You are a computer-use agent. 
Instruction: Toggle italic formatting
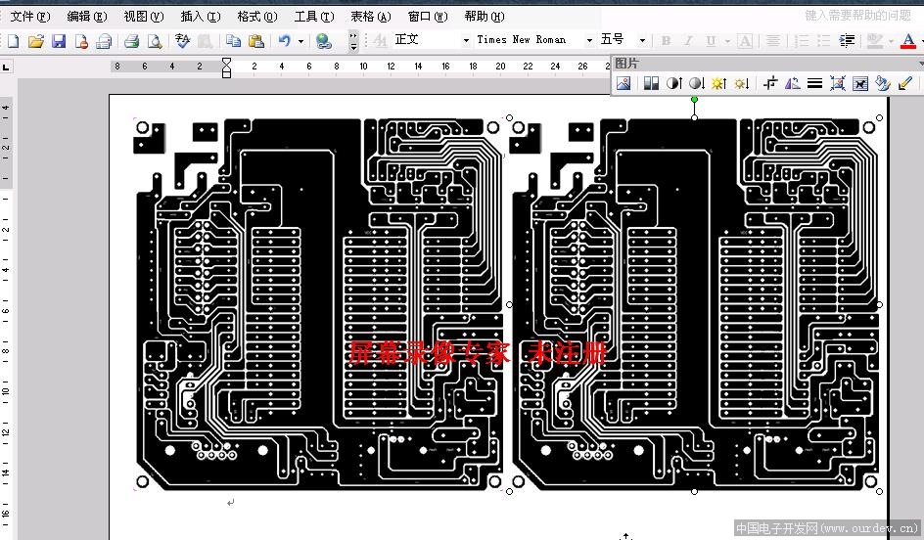click(688, 41)
